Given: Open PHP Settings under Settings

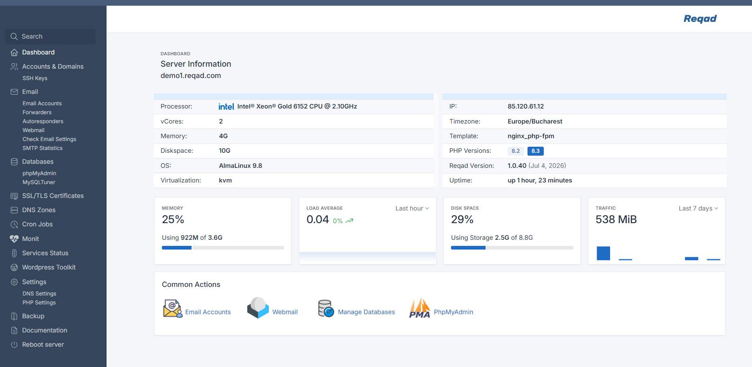Looking at the screenshot, I should coord(39,303).
